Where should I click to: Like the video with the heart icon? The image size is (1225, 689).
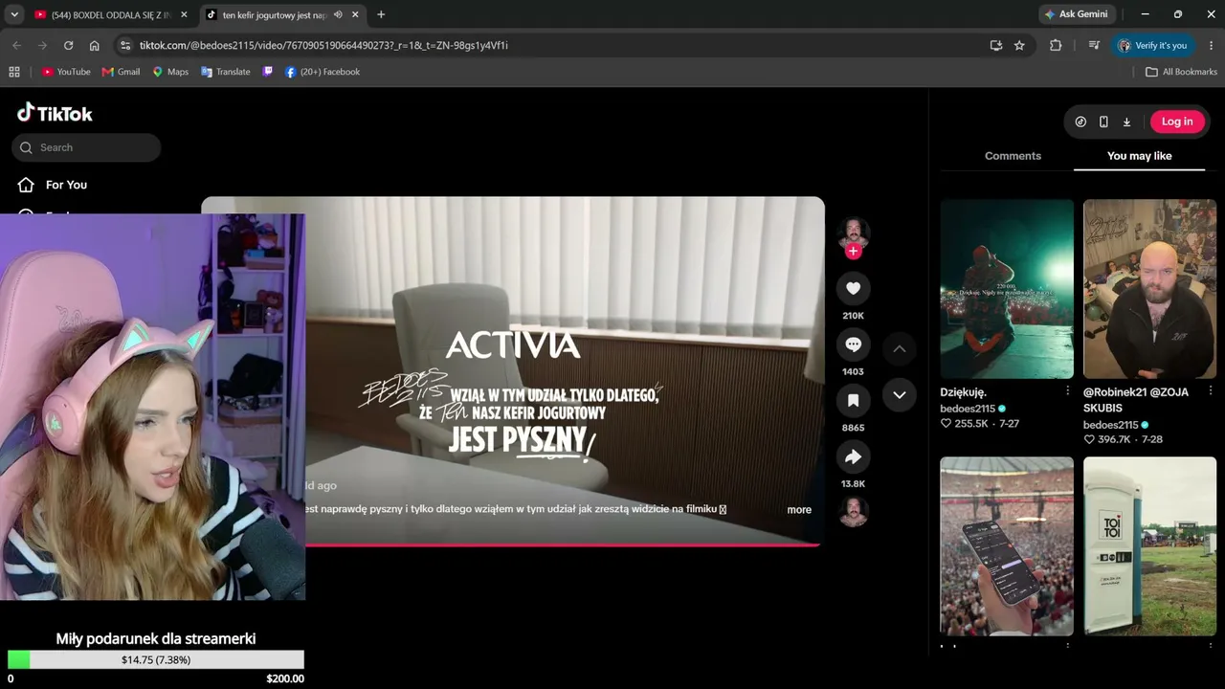(x=853, y=288)
